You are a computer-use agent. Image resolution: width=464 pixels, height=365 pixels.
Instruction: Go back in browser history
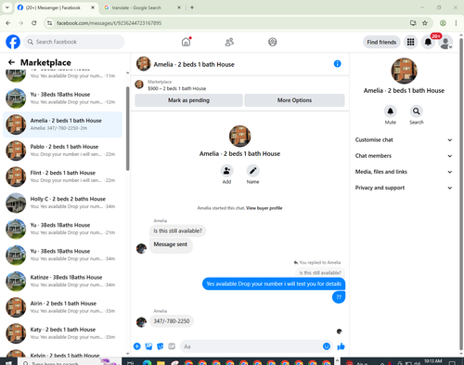[8, 23]
